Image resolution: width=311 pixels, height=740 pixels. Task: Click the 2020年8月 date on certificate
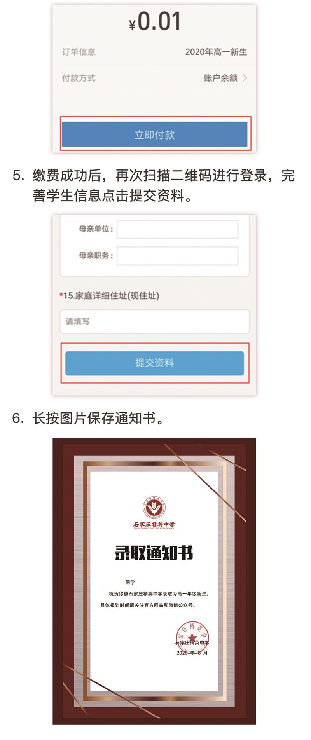192,653
